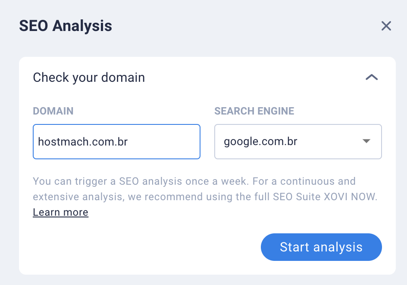The width and height of the screenshot is (407, 285).
Task: Collapse the Check your domain section
Action: (x=372, y=77)
